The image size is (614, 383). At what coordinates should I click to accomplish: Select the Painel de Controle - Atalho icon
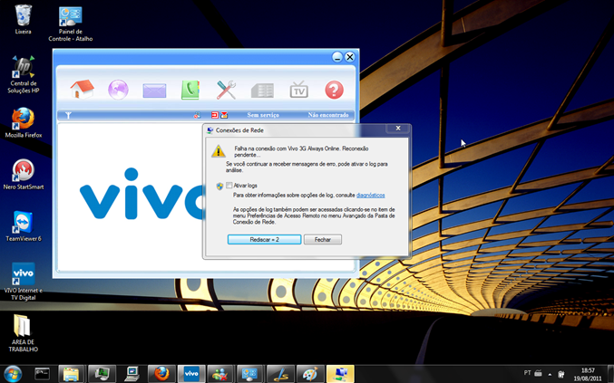pyautogui.click(x=71, y=24)
